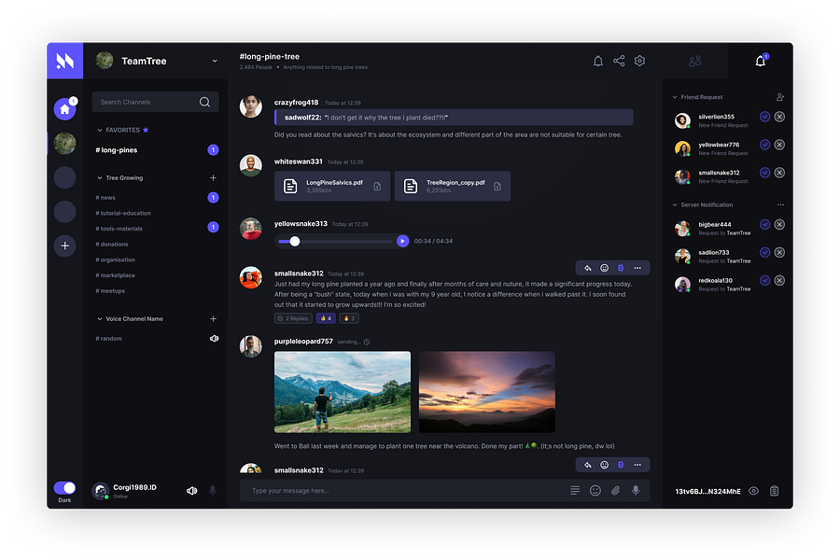
Task: Click the reaction with count 4
Action: tap(326, 318)
